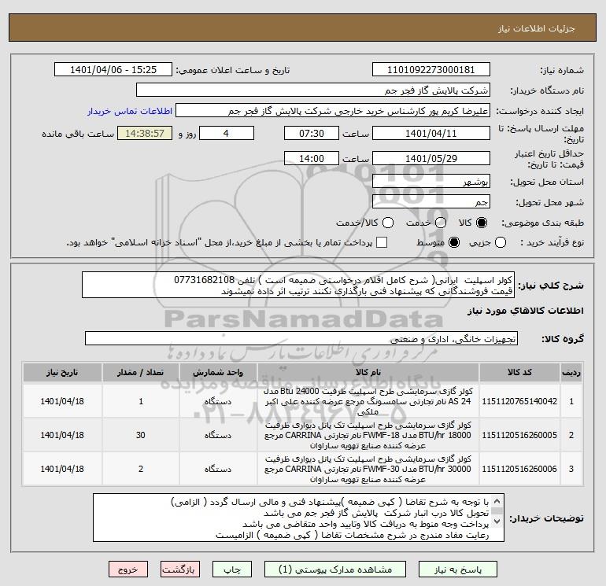Select item code 1151120516260006
606x586 pixels.
point(519,469)
